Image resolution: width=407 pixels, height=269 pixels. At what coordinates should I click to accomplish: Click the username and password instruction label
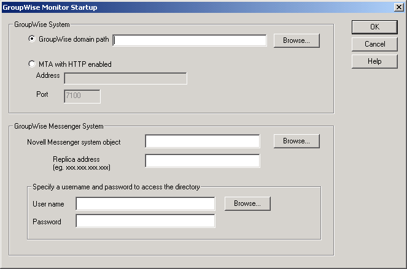click(x=116, y=187)
